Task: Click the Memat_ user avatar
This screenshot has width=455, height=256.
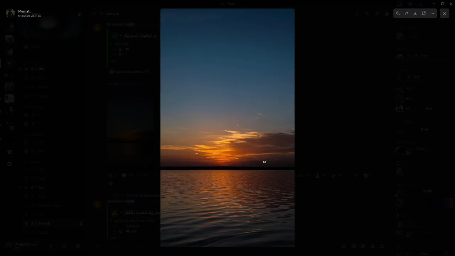Action: (10, 14)
